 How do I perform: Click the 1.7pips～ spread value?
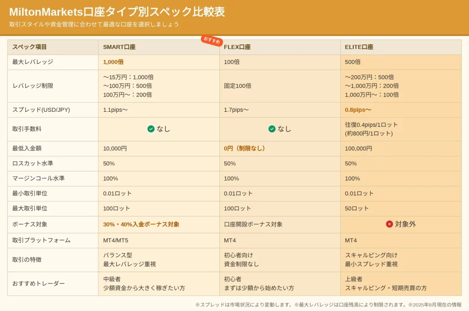point(236,110)
